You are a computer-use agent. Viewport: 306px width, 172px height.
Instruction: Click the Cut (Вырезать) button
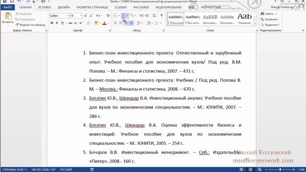[x=23, y=14]
